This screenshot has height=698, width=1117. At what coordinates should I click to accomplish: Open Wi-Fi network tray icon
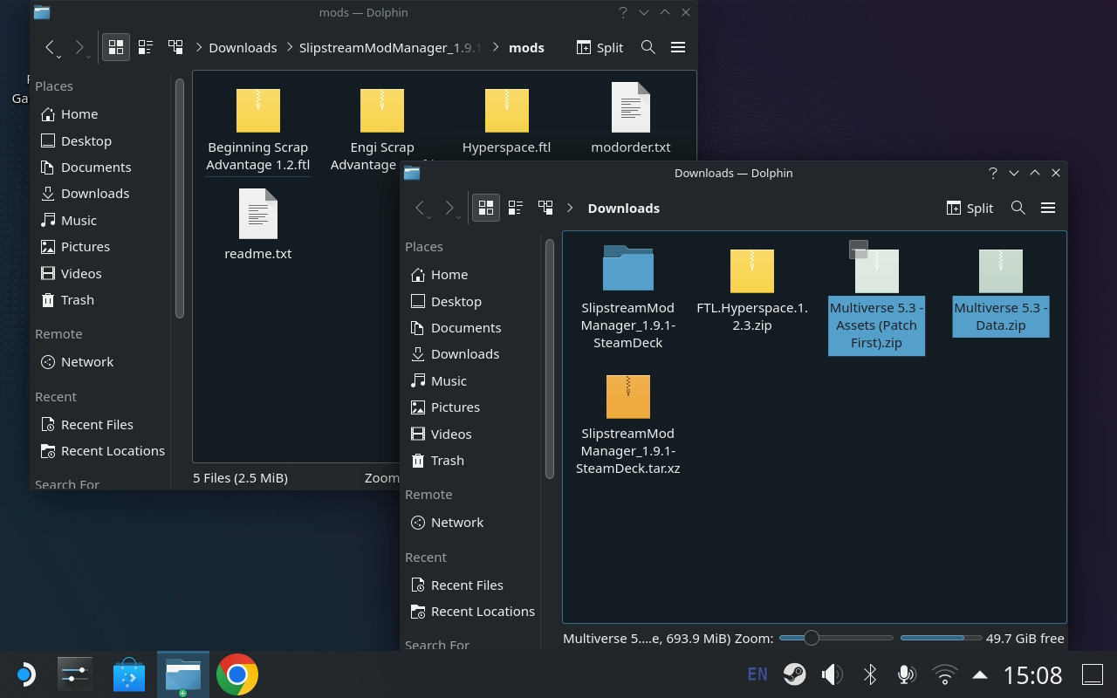(944, 674)
